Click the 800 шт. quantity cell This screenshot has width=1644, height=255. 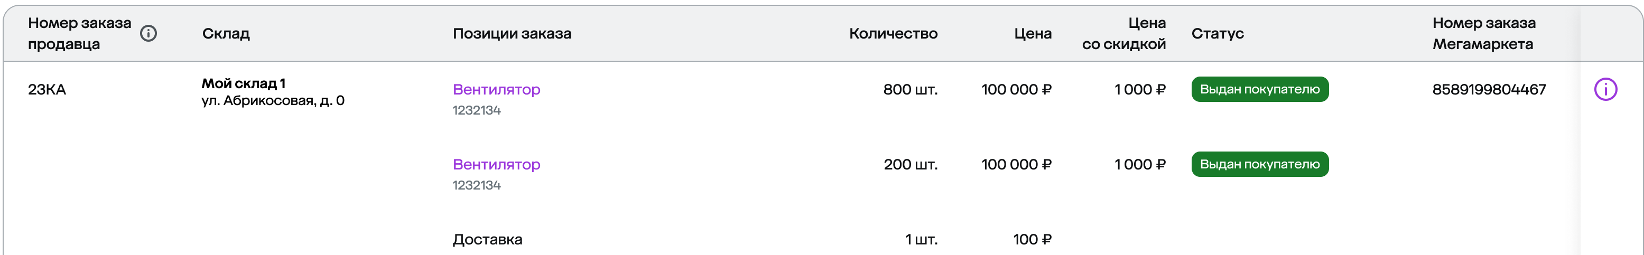click(x=910, y=89)
